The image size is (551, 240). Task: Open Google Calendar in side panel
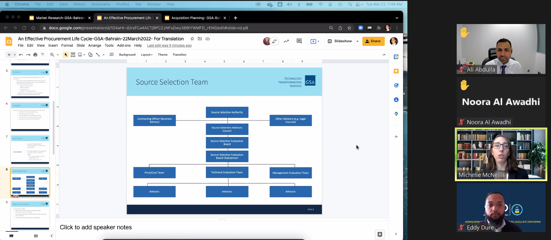396,57
